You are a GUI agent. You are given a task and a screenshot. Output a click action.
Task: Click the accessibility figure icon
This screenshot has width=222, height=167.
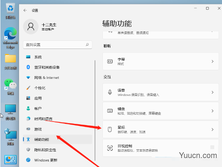tap(28, 139)
